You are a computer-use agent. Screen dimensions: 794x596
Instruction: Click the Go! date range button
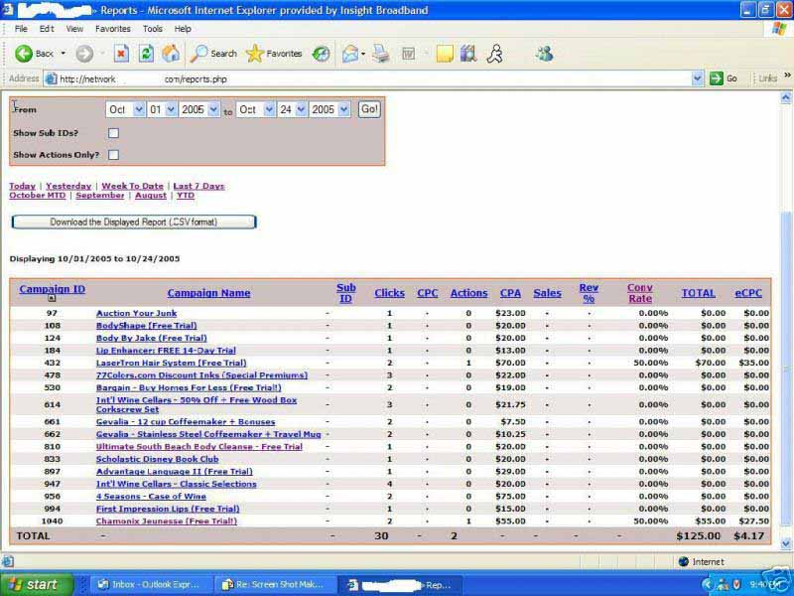point(369,109)
